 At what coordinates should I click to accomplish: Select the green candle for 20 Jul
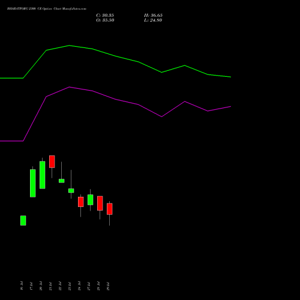pyautogui.click(x=43, y=175)
